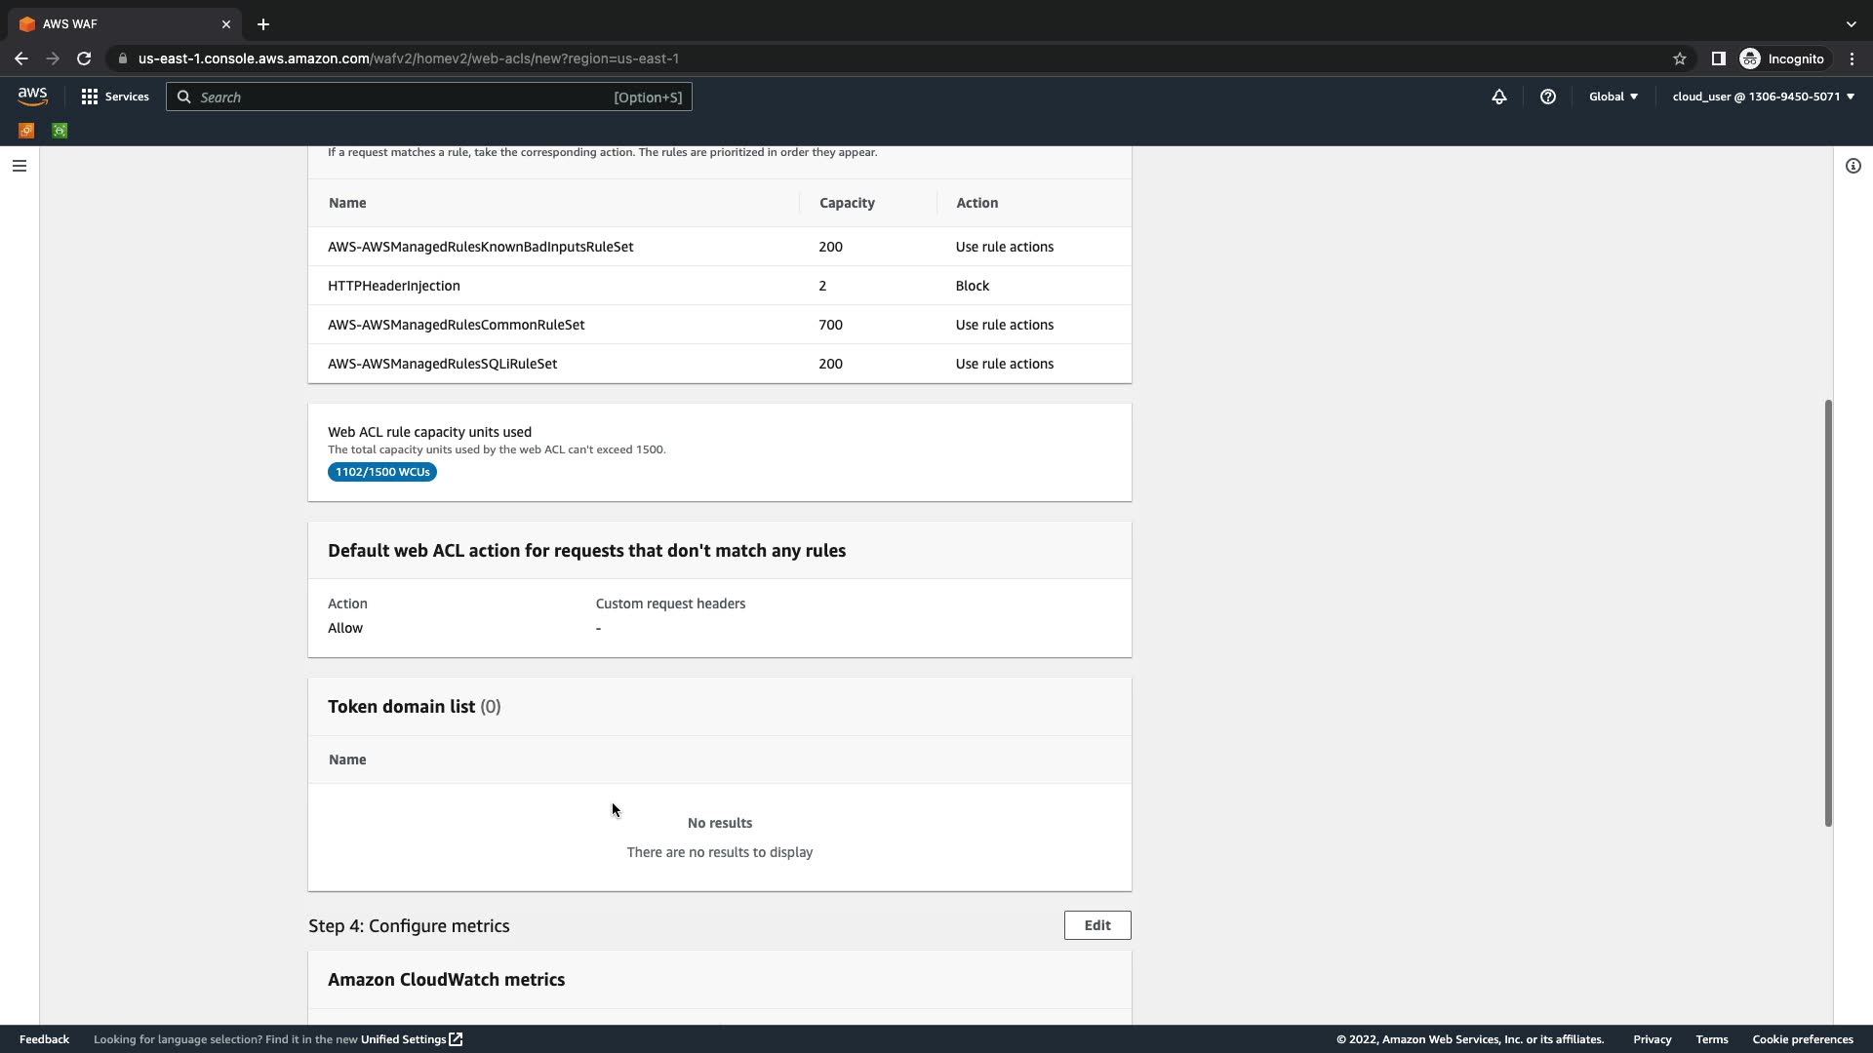Bookmark this page with star icon
This screenshot has width=1873, height=1053.
pos(1680,58)
